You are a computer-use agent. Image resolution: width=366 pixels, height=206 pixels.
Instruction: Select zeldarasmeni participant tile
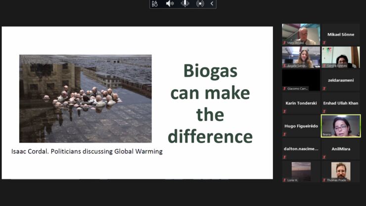[x=341, y=80]
